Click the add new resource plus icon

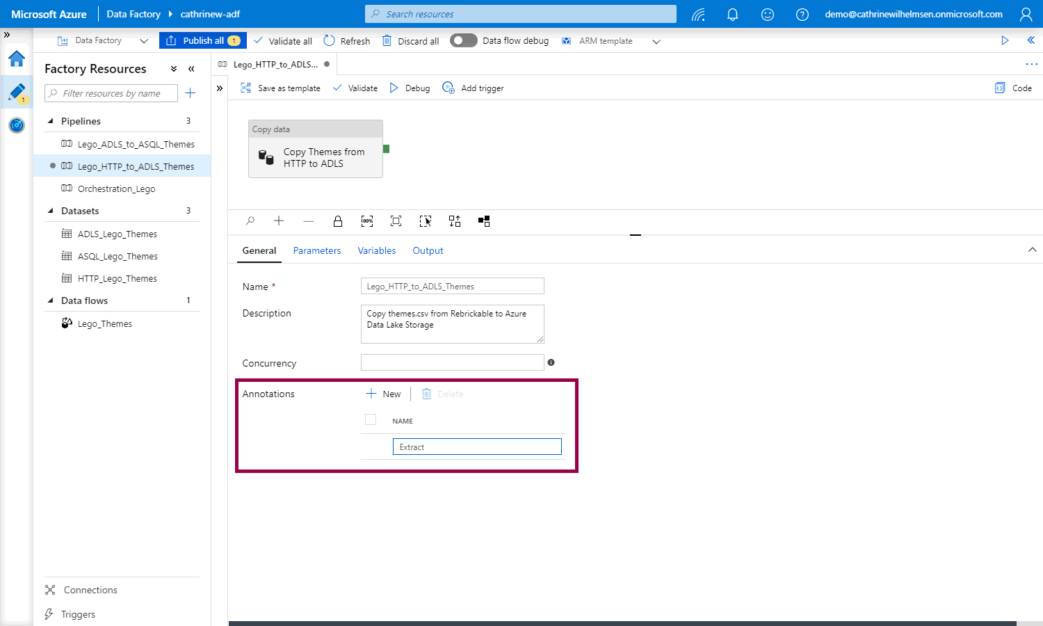coord(191,93)
